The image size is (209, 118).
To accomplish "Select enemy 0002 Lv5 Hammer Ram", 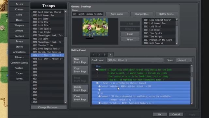I will click(159, 23).
